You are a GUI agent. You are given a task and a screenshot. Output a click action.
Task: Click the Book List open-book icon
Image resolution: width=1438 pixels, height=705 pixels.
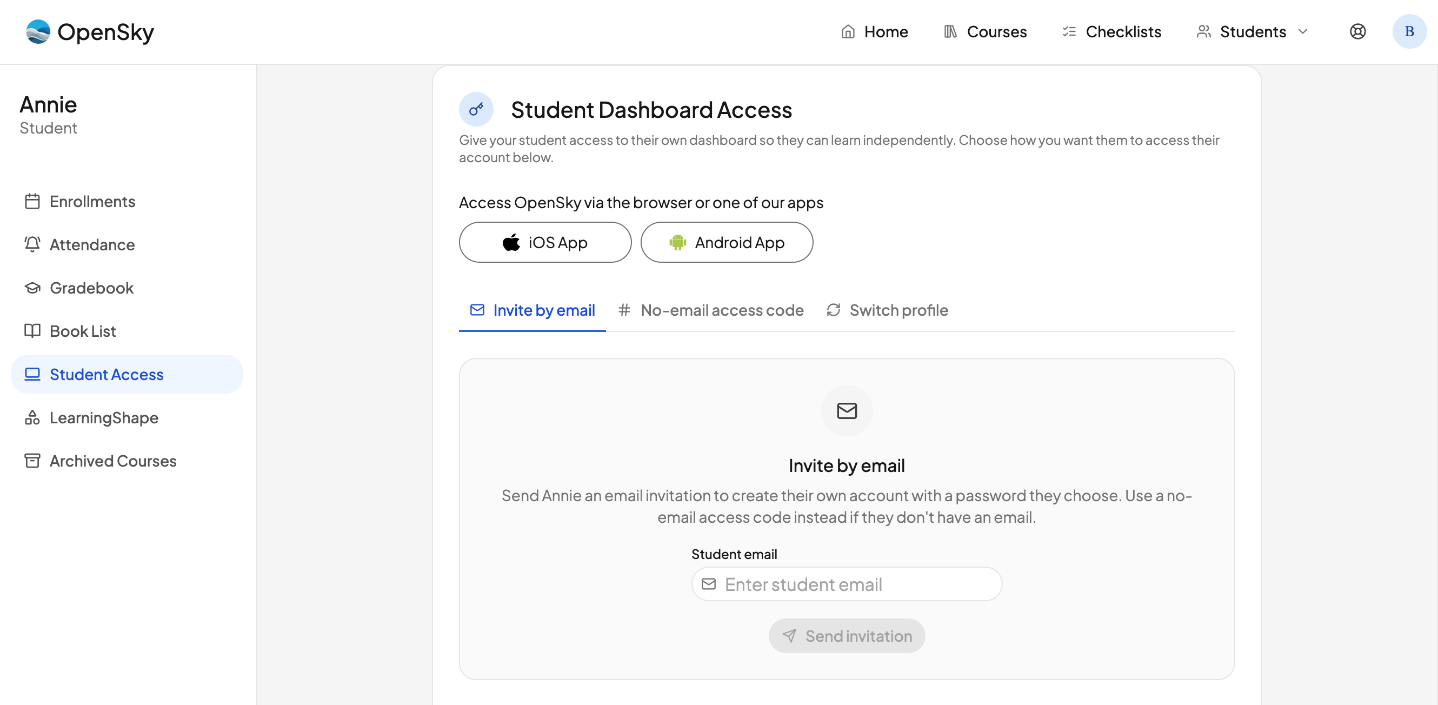point(32,330)
